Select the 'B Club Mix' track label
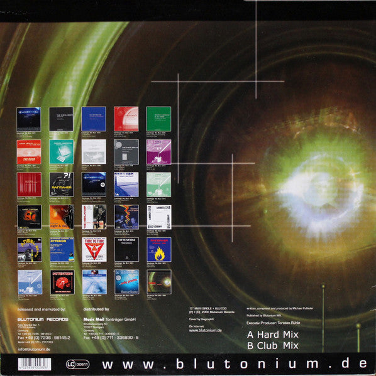376x376 pixels. pos(273,345)
